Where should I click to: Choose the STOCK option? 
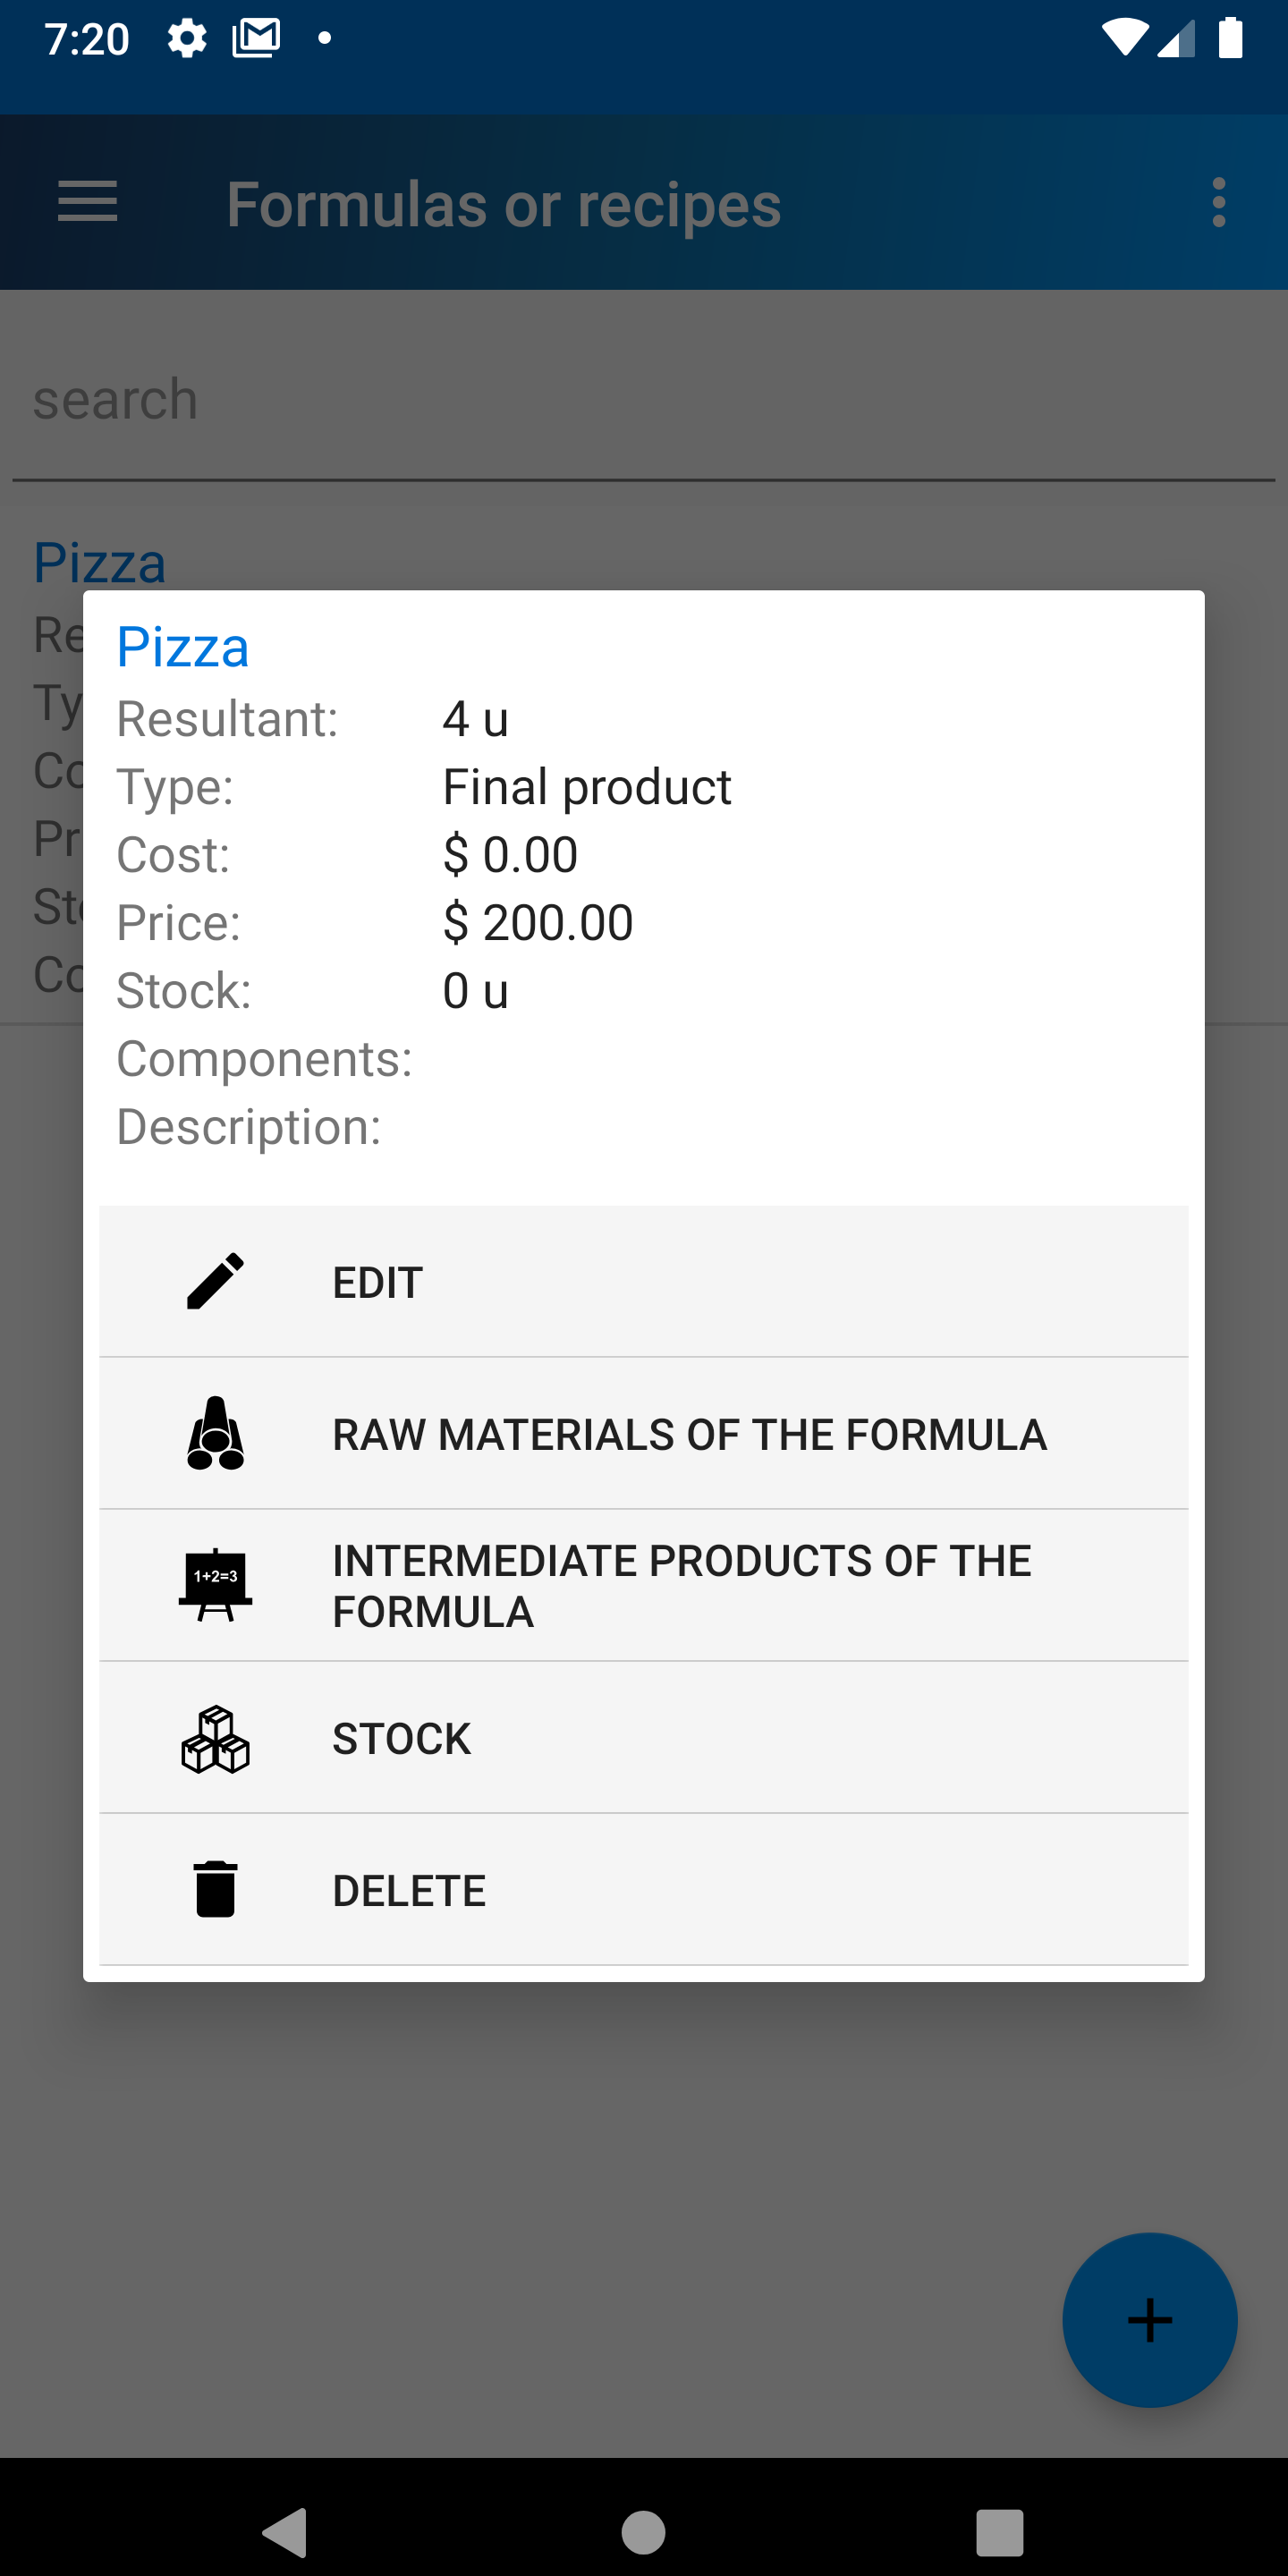[x=644, y=1738]
